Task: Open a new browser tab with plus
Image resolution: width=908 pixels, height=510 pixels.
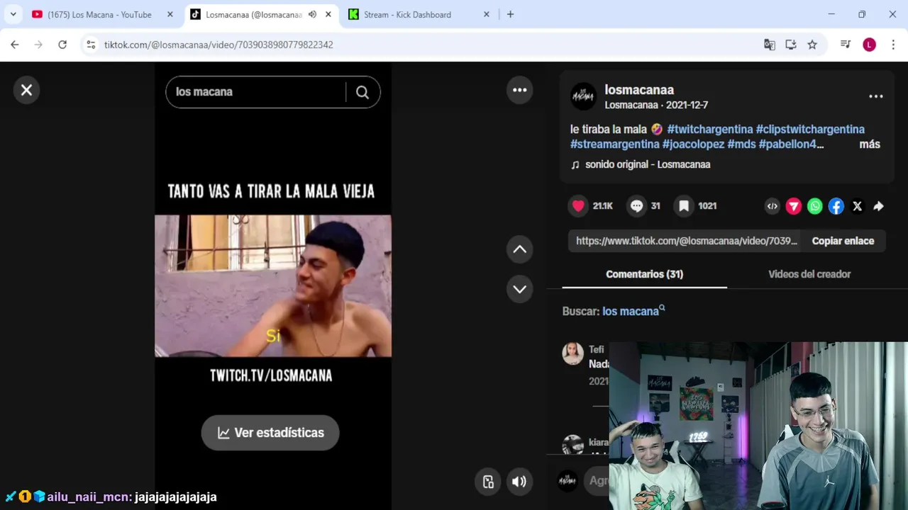Action: pyautogui.click(x=510, y=14)
